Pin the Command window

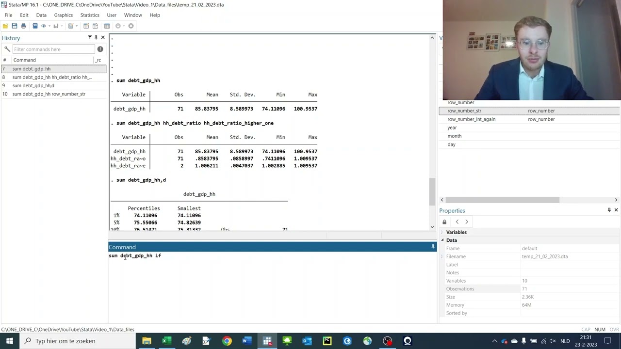tap(433, 247)
